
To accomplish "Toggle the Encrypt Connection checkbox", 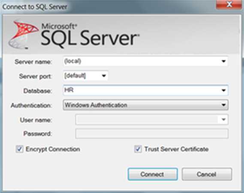I will click(20, 149).
